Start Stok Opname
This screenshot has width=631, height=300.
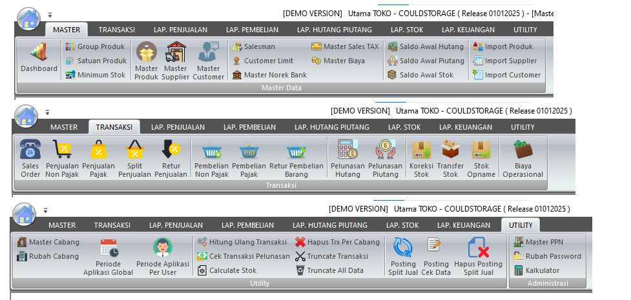pyautogui.click(x=481, y=151)
